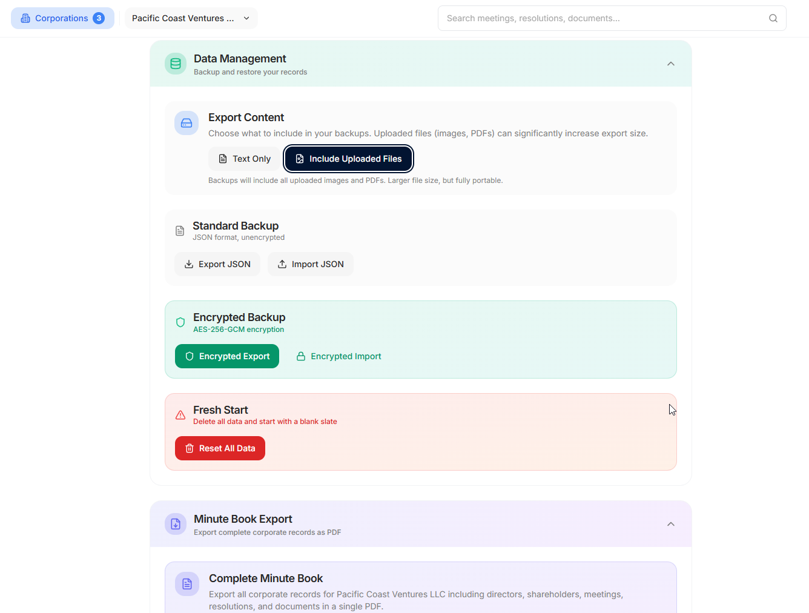The height and width of the screenshot is (613, 809).
Task: Open the Corporations tab
Action: 62,18
